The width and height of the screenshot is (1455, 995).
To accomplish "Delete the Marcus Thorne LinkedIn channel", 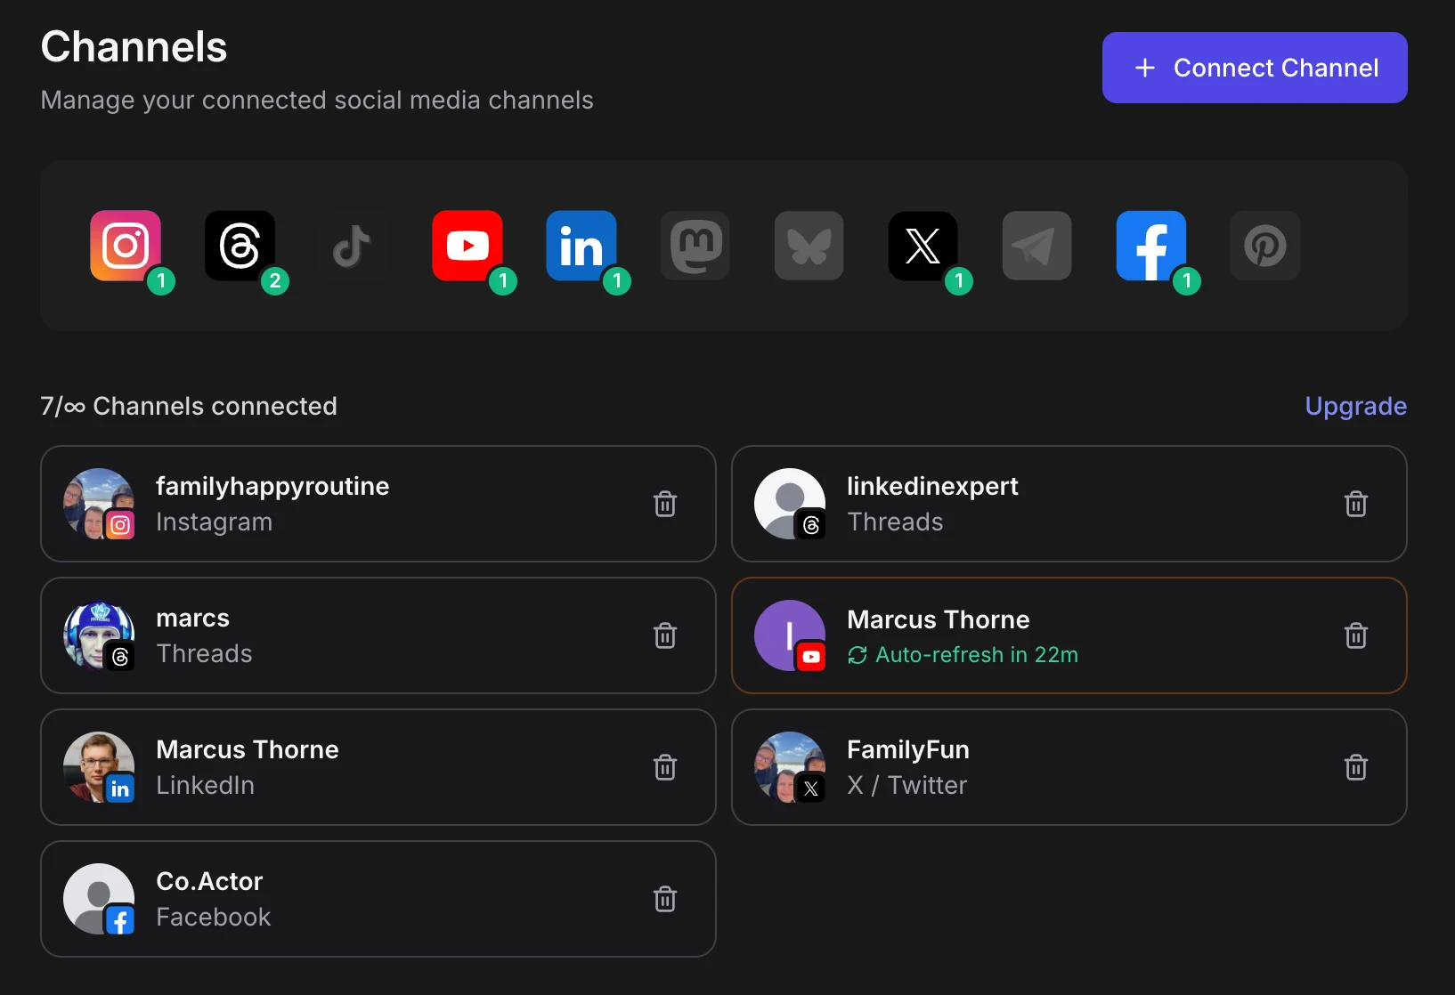I will pos(665,767).
